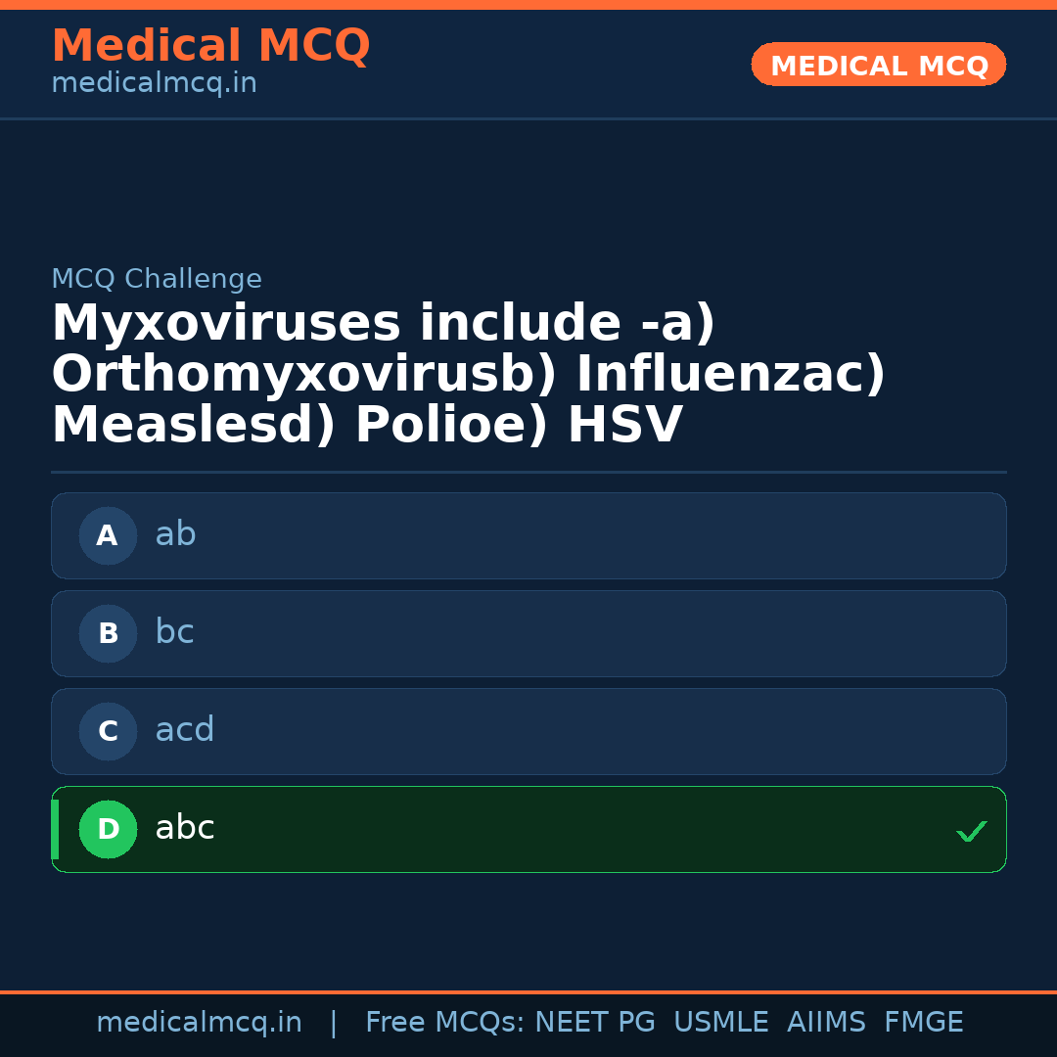This screenshot has width=1057, height=1057.
Task: Click the Medical MCQ logo heading
Action: pos(210,45)
